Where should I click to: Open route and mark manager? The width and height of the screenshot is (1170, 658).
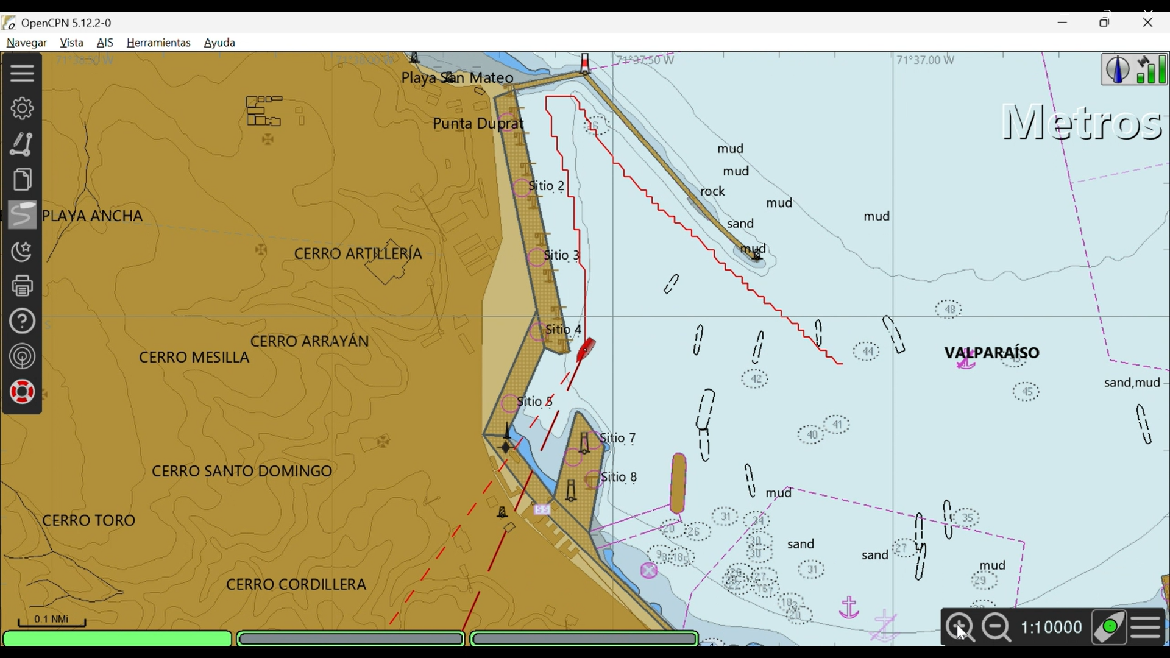click(22, 180)
